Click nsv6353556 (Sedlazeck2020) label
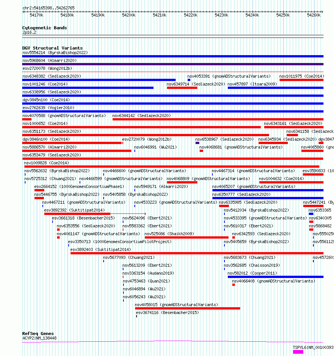 tap(86, 226)
